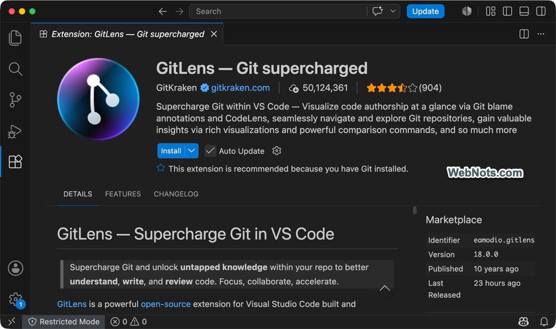Click the scroll-to-top chevron button
This screenshot has width=556, height=329.
pyautogui.click(x=385, y=288)
